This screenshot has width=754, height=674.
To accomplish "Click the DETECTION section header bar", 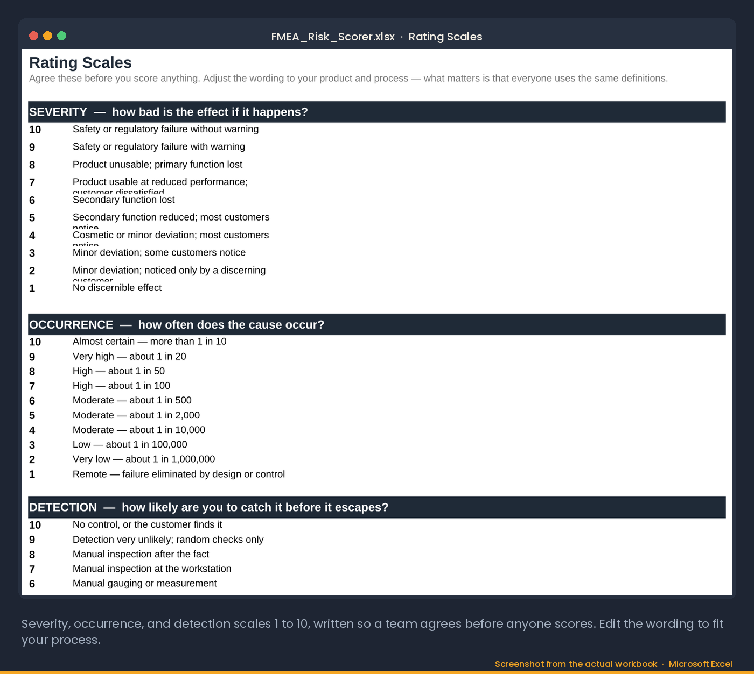I will [377, 507].
